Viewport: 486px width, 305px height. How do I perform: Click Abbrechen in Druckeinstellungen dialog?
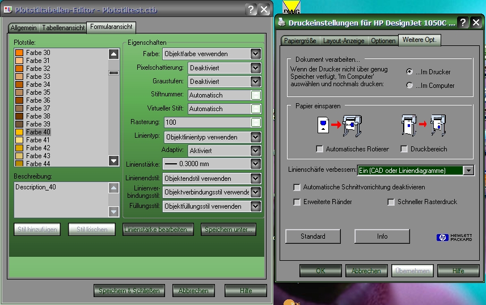[366, 271]
